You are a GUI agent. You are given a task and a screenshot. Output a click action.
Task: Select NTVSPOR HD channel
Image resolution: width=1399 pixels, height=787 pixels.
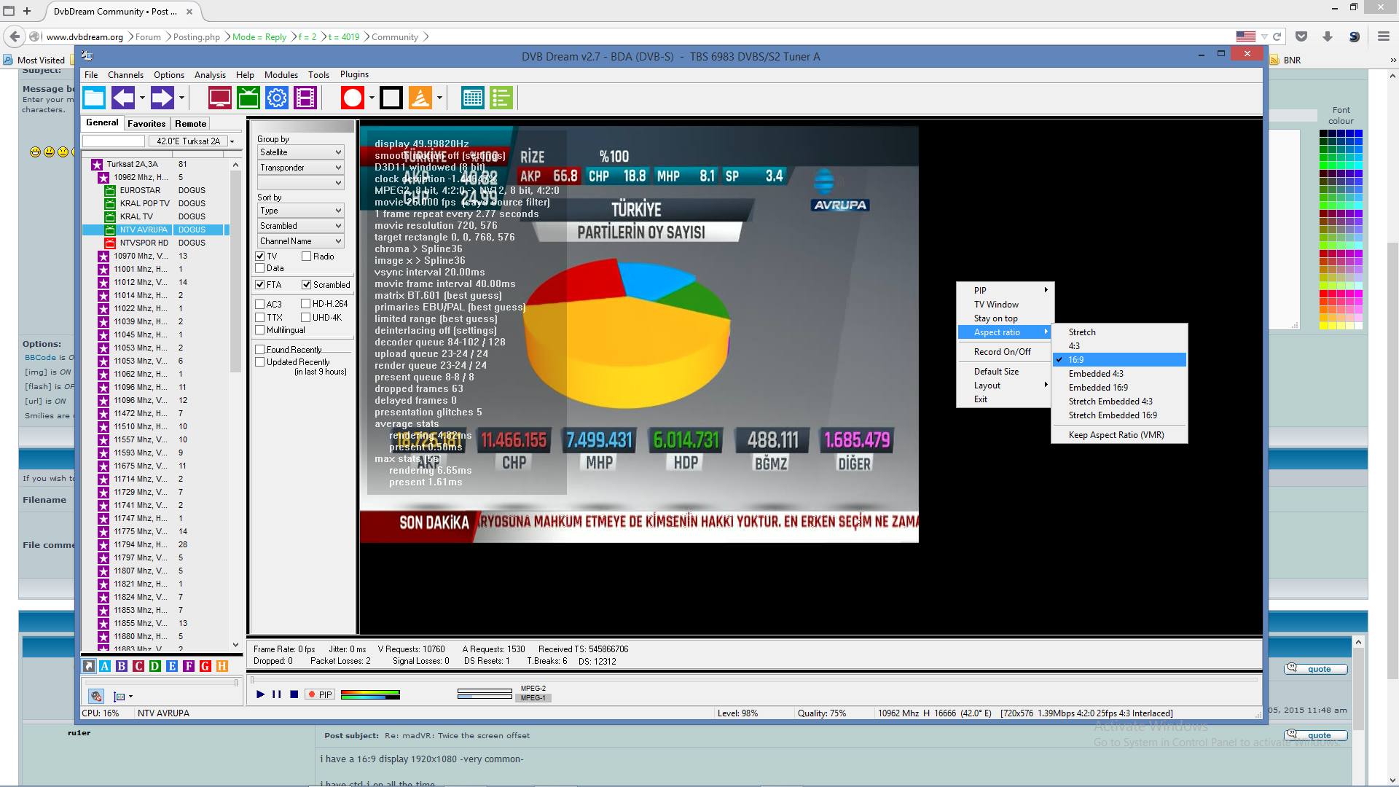(x=144, y=243)
